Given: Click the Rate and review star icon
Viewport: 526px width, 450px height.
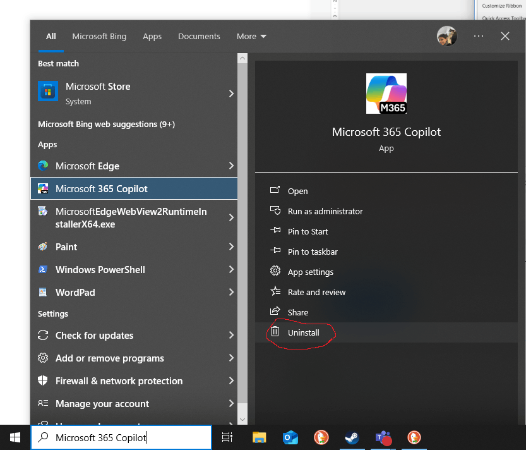Looking at the screenshot, I should tap(275, 291).
